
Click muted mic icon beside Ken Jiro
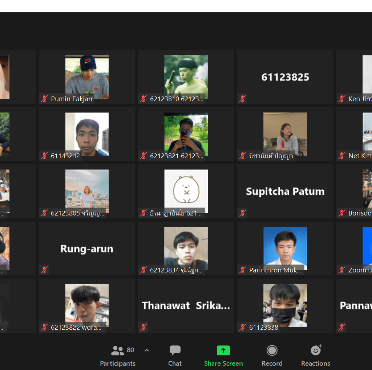342,99
